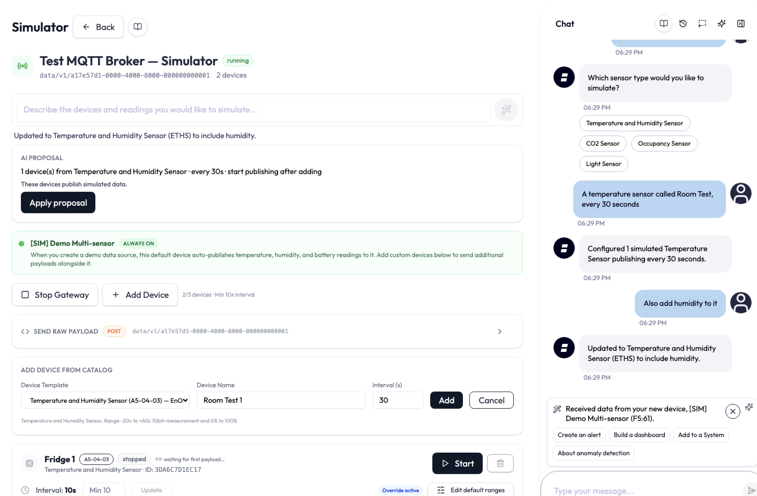Image resolution: width=757 pixels, height=496 pixels.
Task: Send the chat message arrow icon
Action: coord(751,490)
